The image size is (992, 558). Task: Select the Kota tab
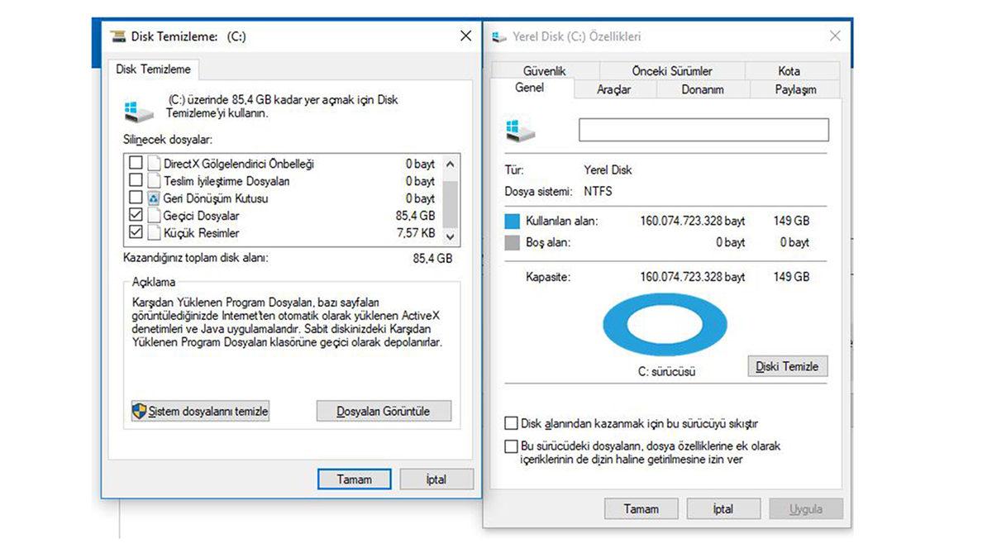coord(789,70)
